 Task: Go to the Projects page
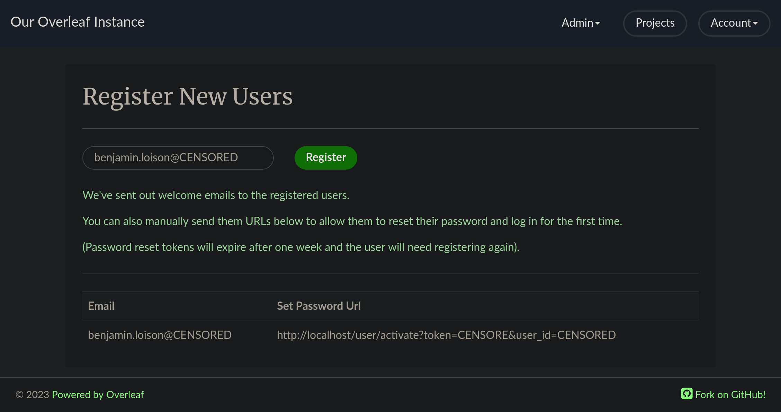click(x=655, y=23)
